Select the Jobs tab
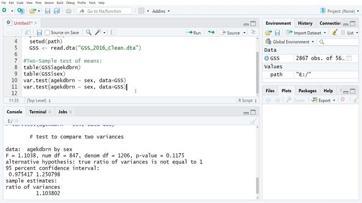This screenshot has width=362, height=203. (x=63, y=112)
